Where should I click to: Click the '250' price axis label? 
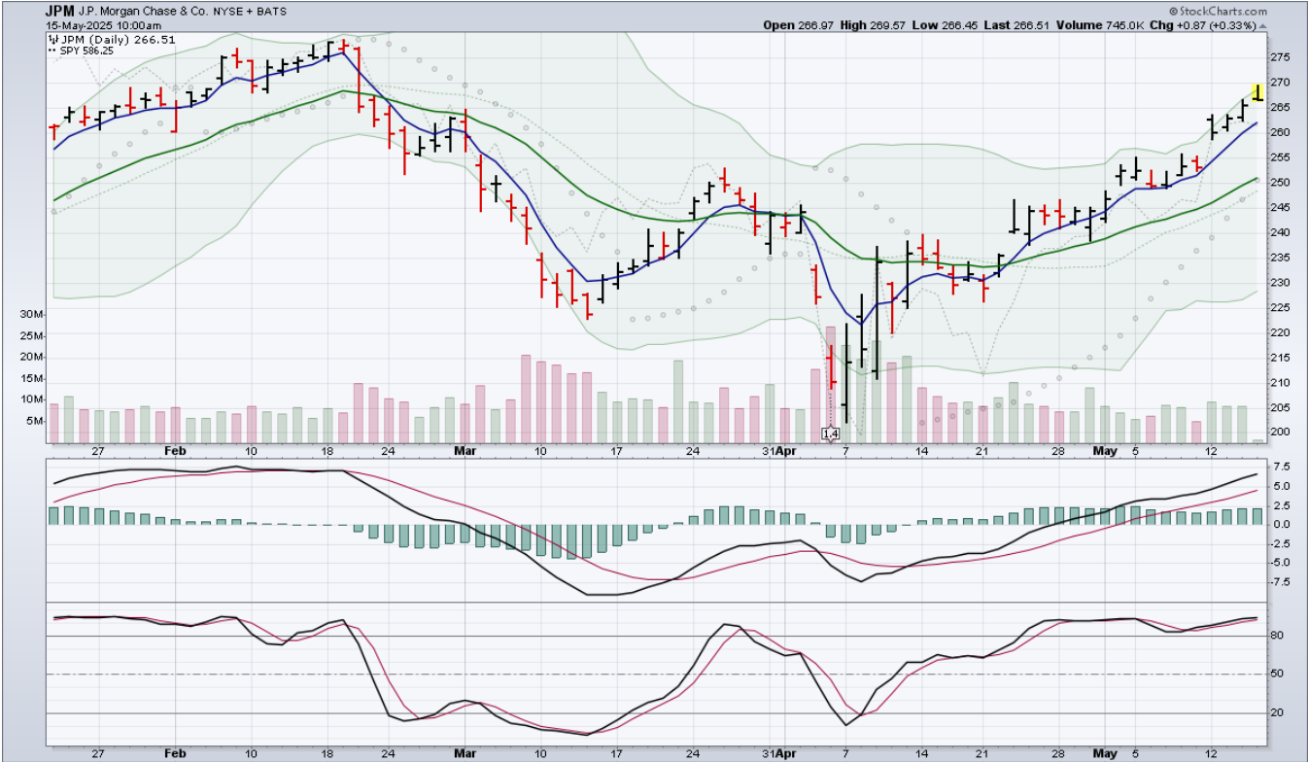click(1281, 183)
